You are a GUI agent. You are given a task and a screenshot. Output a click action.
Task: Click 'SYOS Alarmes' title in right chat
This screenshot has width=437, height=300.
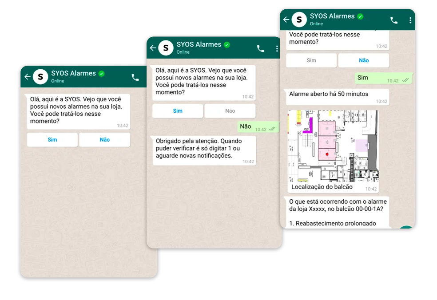click(x=332, y=16)
